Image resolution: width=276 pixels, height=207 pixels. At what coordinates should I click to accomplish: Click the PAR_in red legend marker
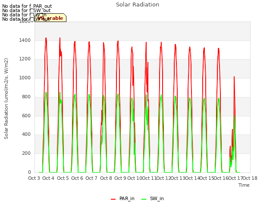[113, 199]
